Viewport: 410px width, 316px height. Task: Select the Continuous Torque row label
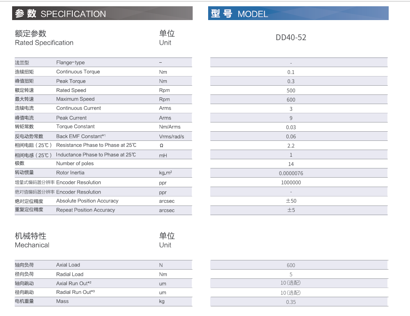78,71
